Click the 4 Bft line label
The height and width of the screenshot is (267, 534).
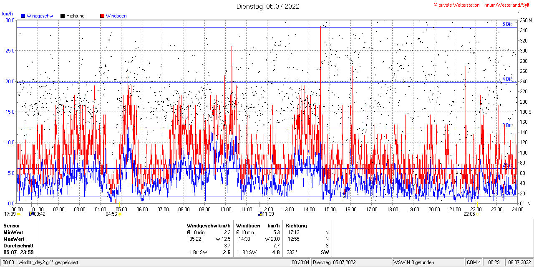[x=507, y=79]
